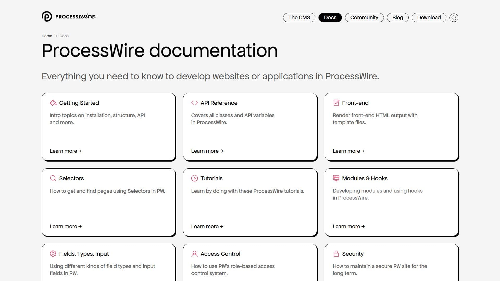
Task: Open the Community menu item
Action: point(364,17)
